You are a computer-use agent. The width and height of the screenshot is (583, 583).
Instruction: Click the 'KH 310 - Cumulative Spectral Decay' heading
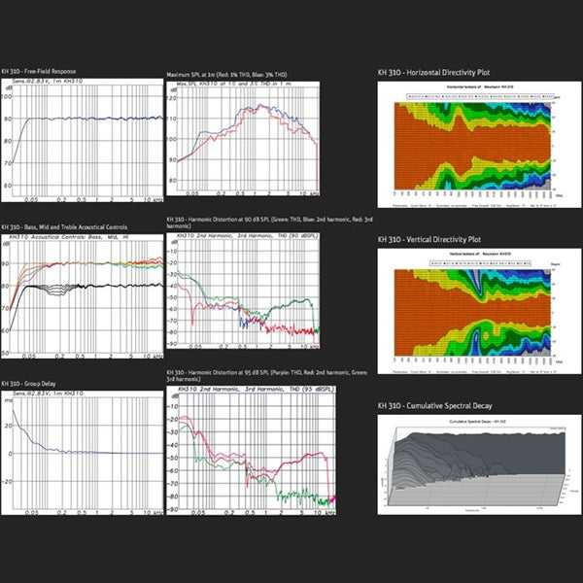(445, 403)
